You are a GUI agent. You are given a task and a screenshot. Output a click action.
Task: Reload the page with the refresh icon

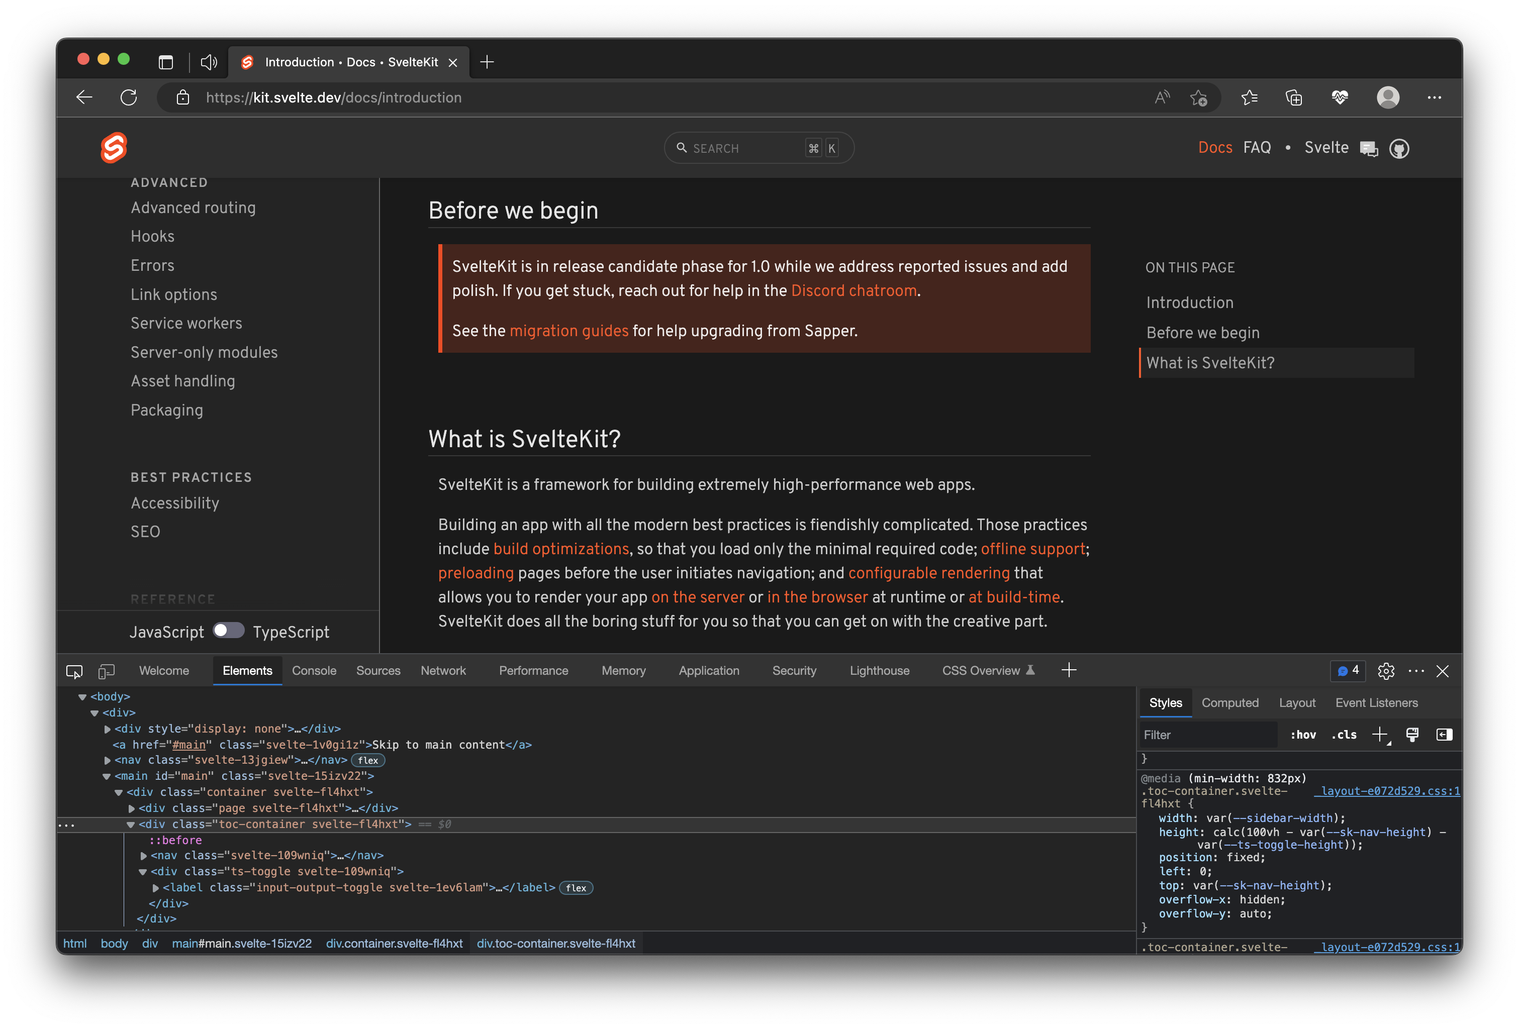(129, 97)
